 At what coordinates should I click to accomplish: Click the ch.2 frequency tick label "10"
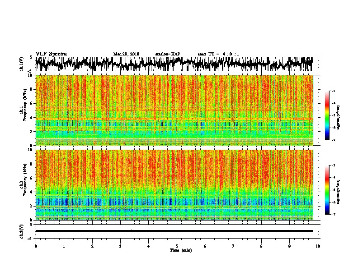(x=31, y=150)
